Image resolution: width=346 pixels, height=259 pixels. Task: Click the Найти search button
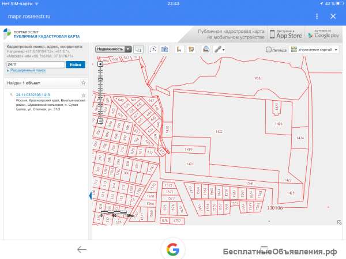[75, 64]
